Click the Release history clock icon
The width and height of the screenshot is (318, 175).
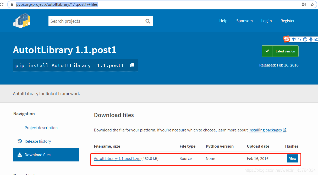click(20, 141)
